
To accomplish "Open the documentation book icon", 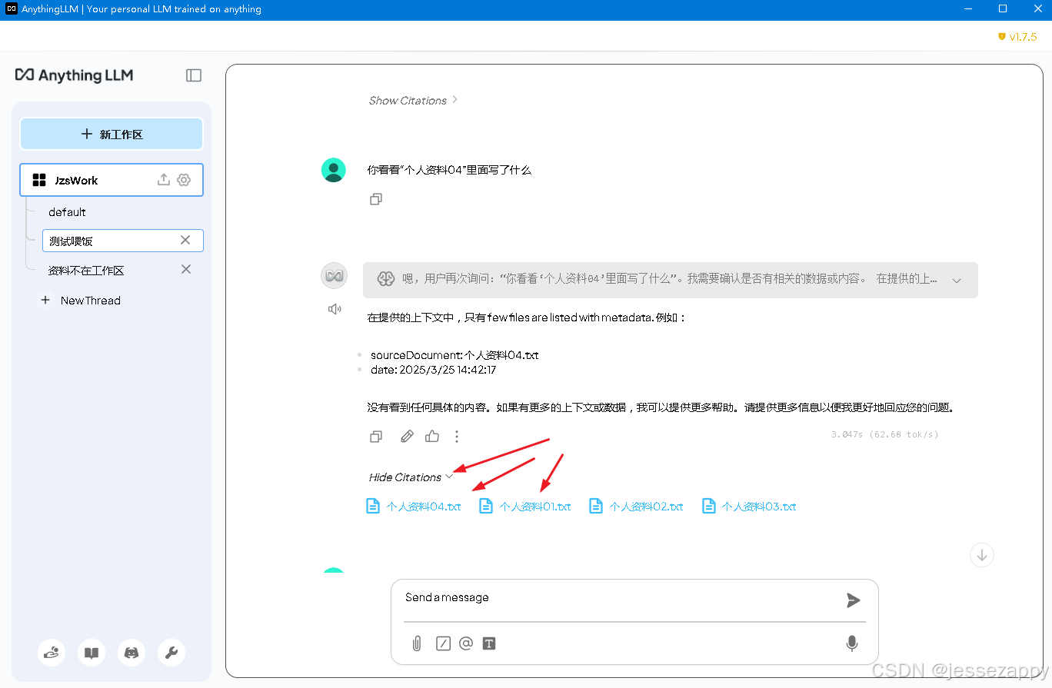I will (x=92, y=653).
